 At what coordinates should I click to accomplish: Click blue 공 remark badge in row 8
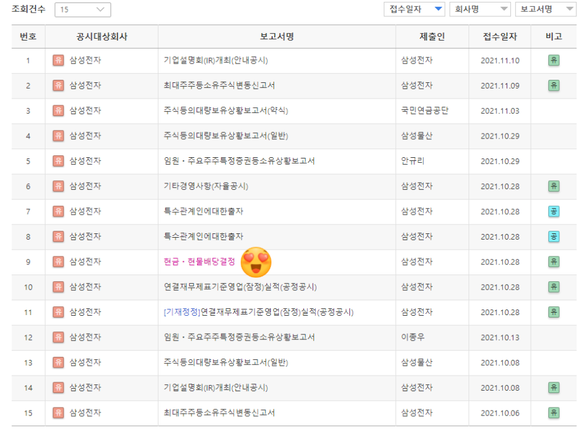[x=554, y=236]
